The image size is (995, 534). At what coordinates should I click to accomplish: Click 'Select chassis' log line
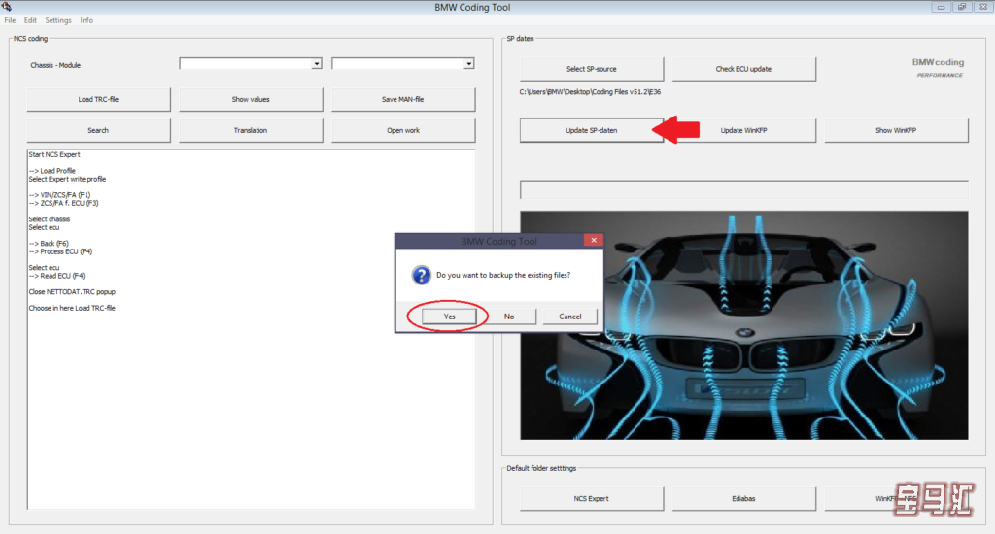[50, 219]
